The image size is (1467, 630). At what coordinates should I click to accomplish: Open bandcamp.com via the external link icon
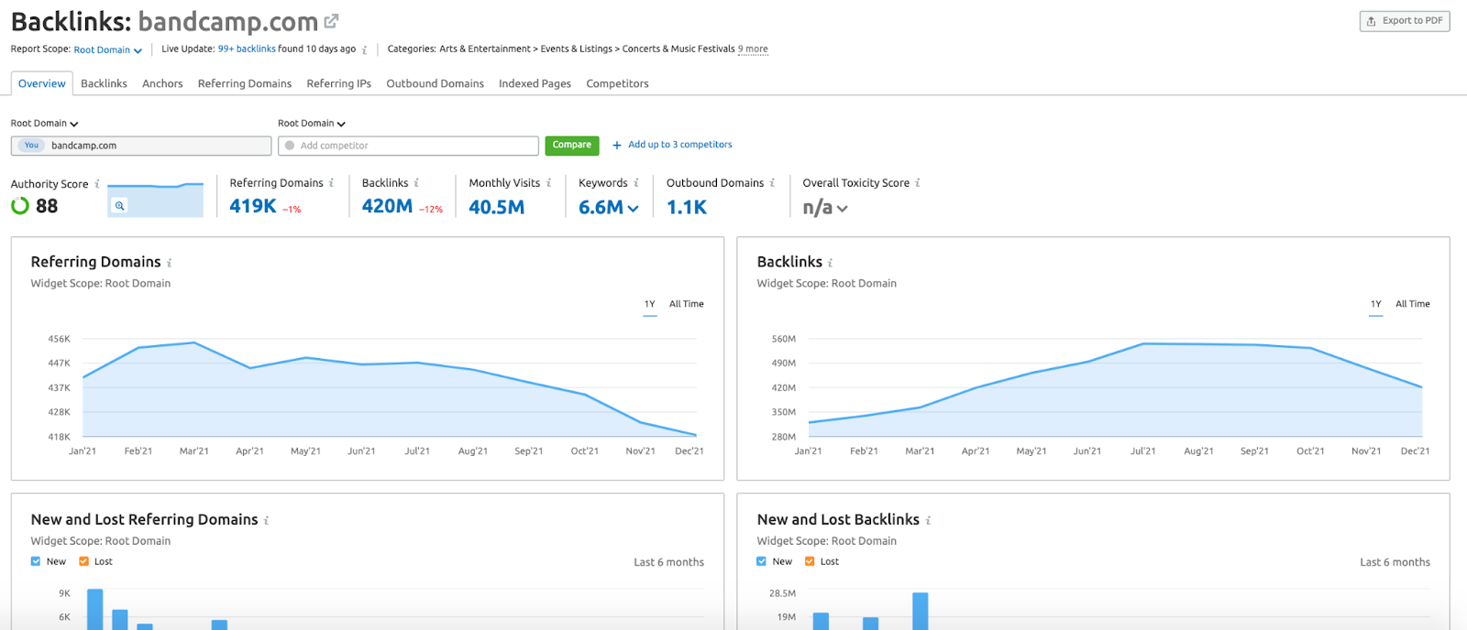(331, 21)
